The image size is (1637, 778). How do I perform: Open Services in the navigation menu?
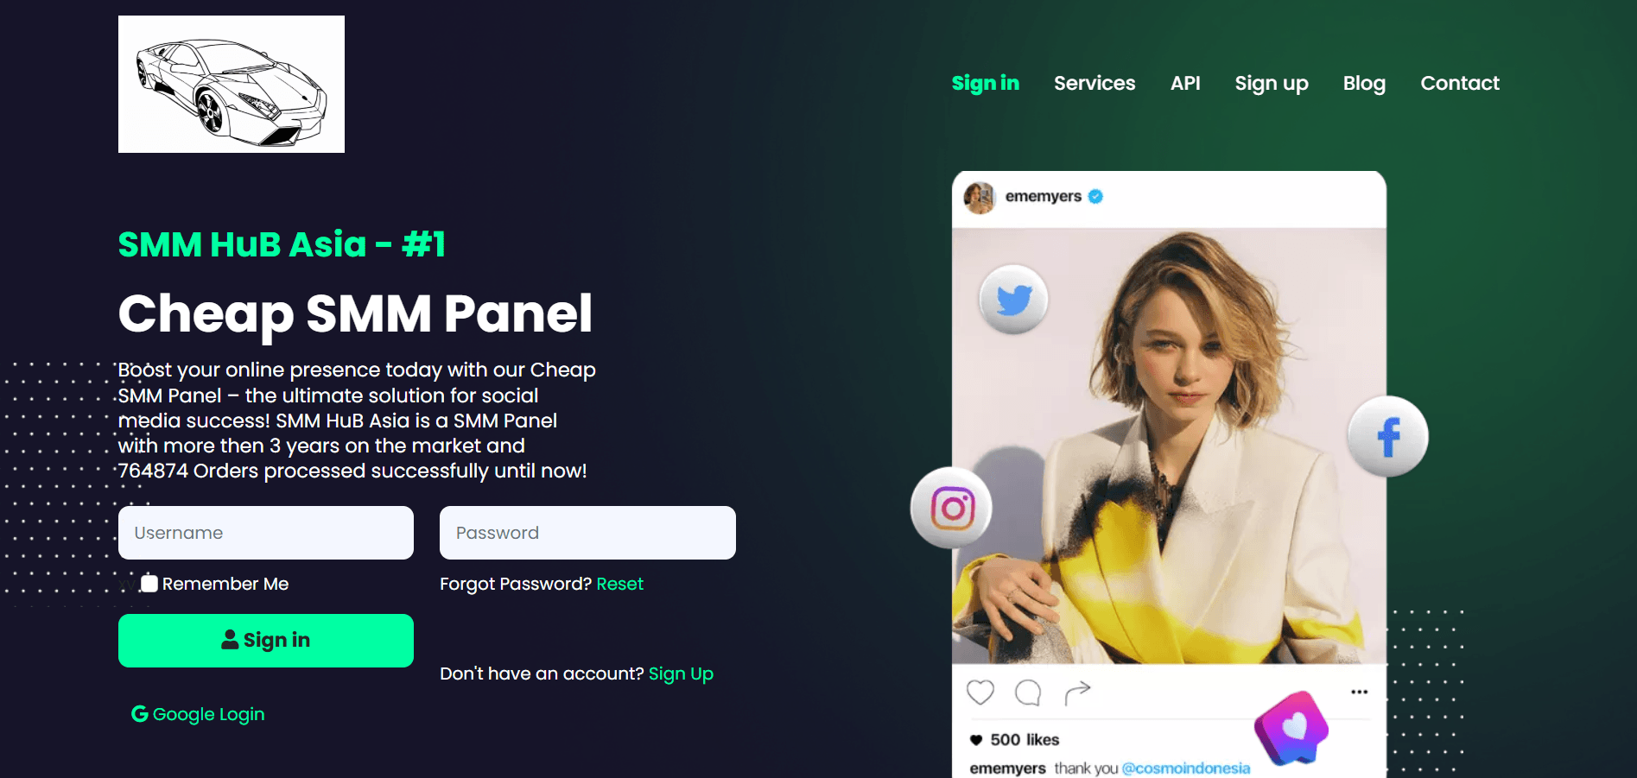pos(1095,83)
